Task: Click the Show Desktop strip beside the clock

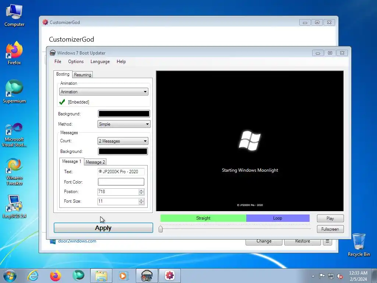Action: (375, 276)
